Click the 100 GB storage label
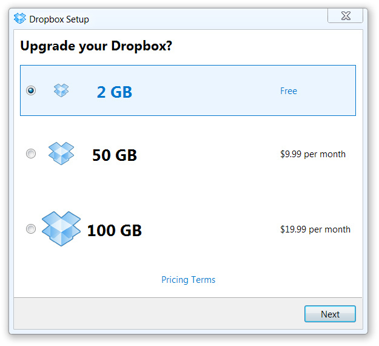This screenshot has width=379, height=346. tap(115, 230)
